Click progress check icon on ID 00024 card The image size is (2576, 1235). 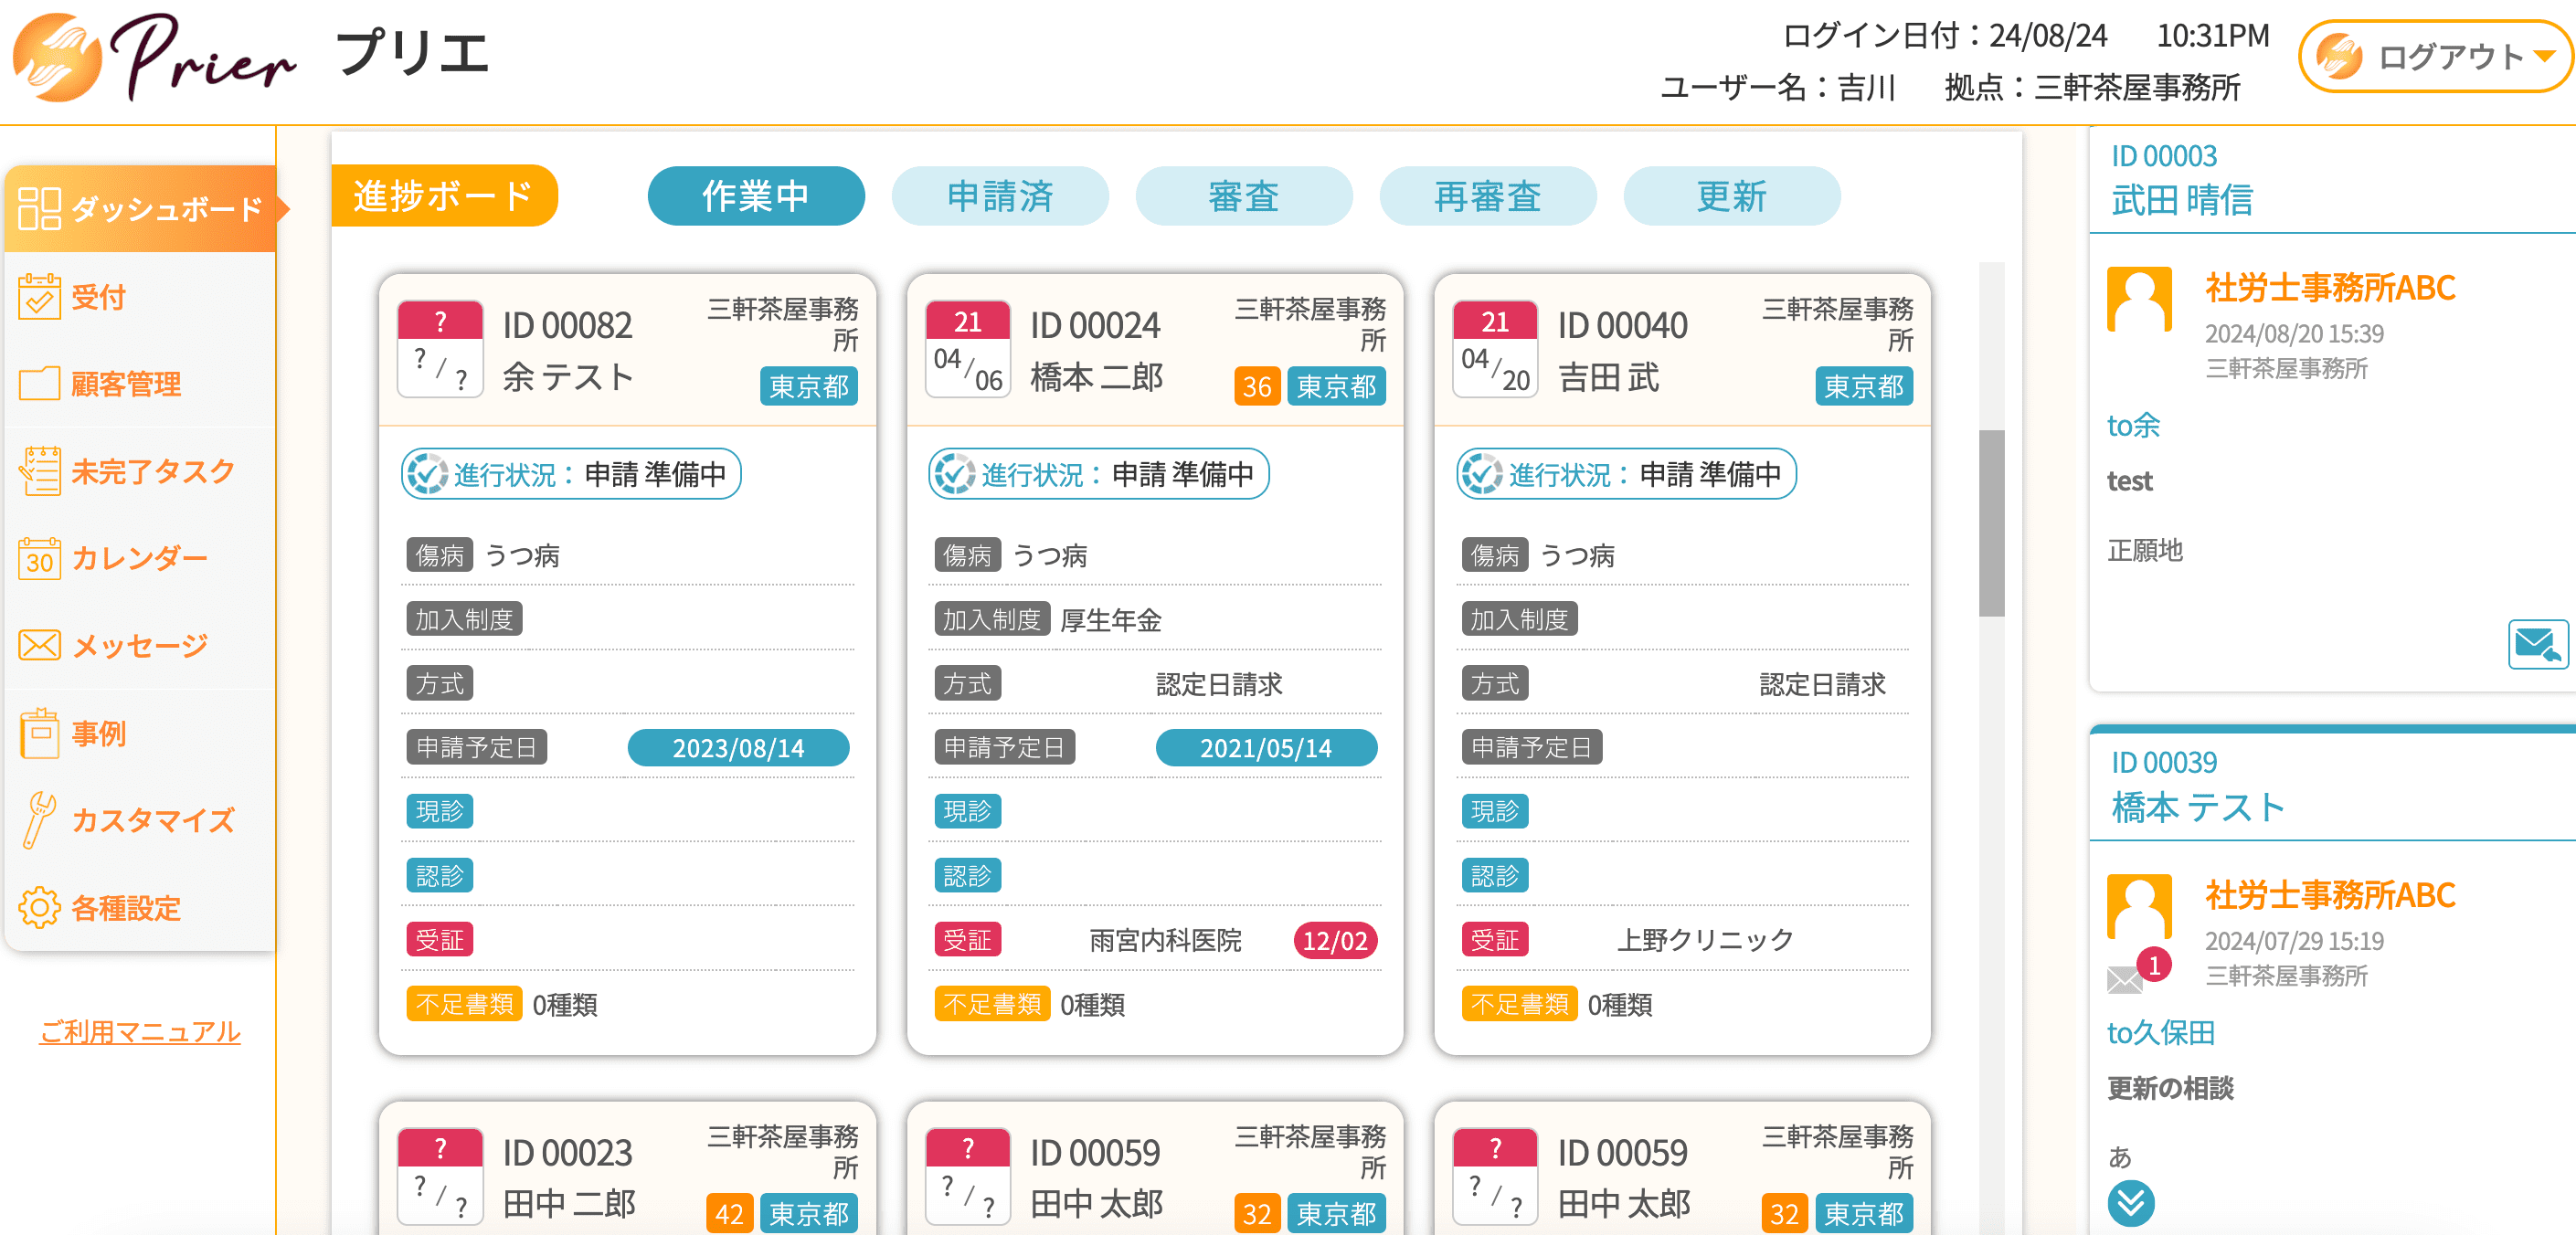[955, 474]
